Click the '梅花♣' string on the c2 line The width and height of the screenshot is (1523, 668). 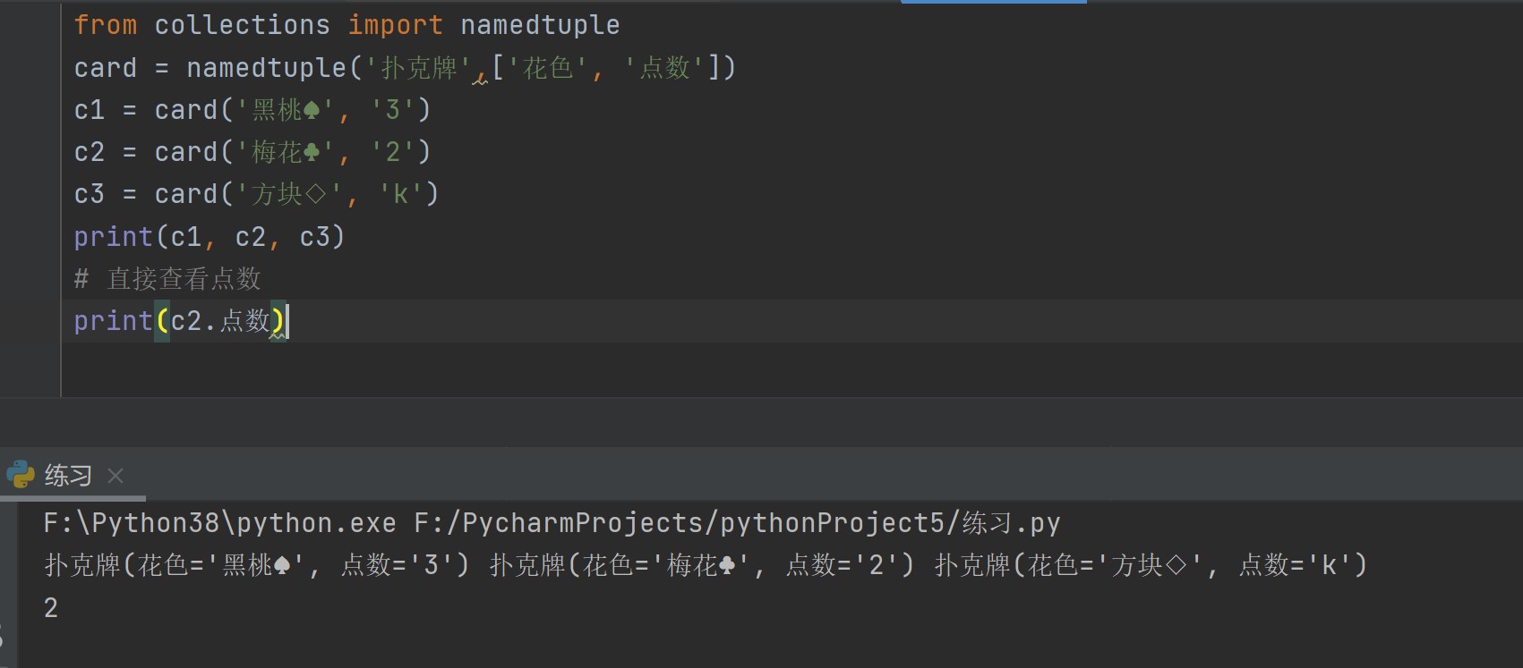click(x=285, y=152)
